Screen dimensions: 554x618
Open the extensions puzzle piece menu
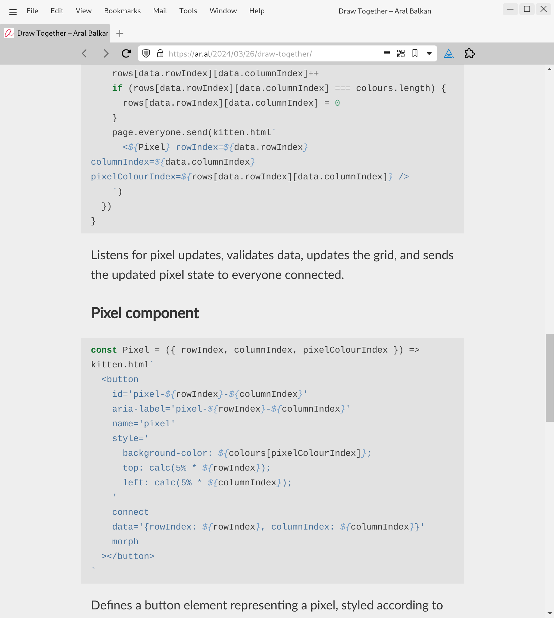[470, 53]
